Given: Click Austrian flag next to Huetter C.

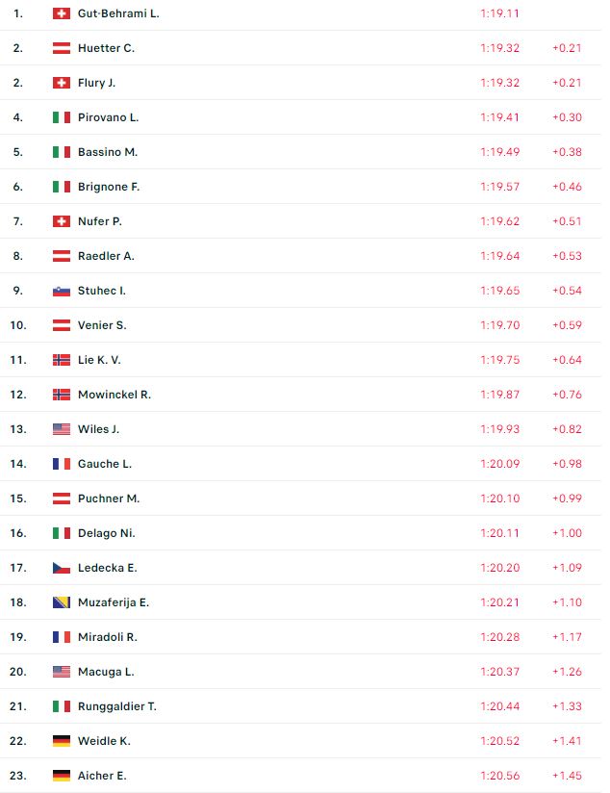Looking at the screenshot, I should (62, 48).
